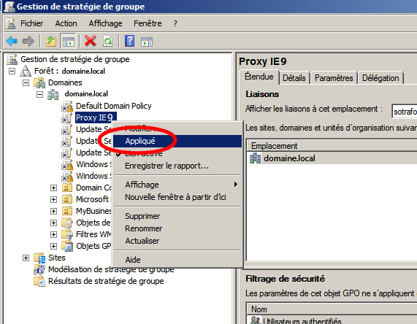Open the Affichage submenu in context menu
This screenshot has height=324, width=417.
177,185
